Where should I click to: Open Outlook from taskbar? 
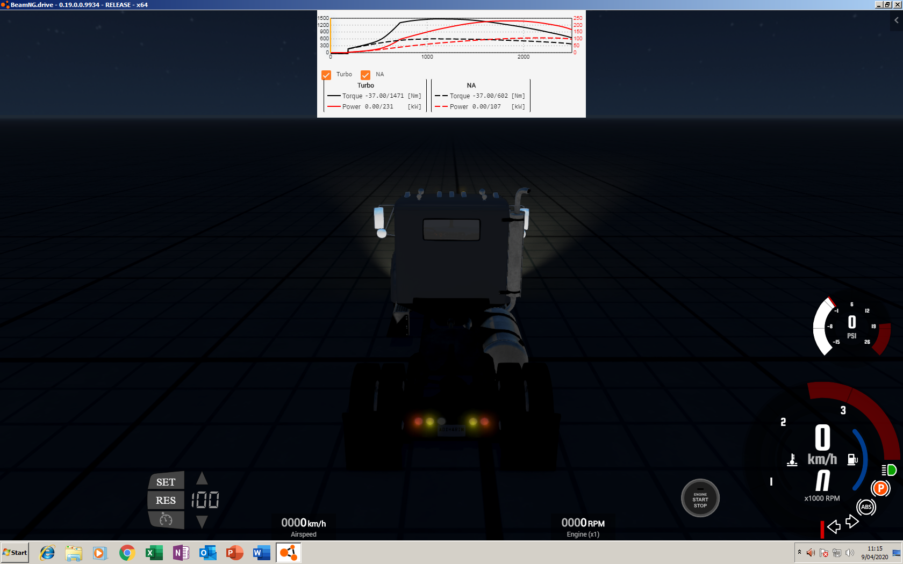click(x=208, y=553)
